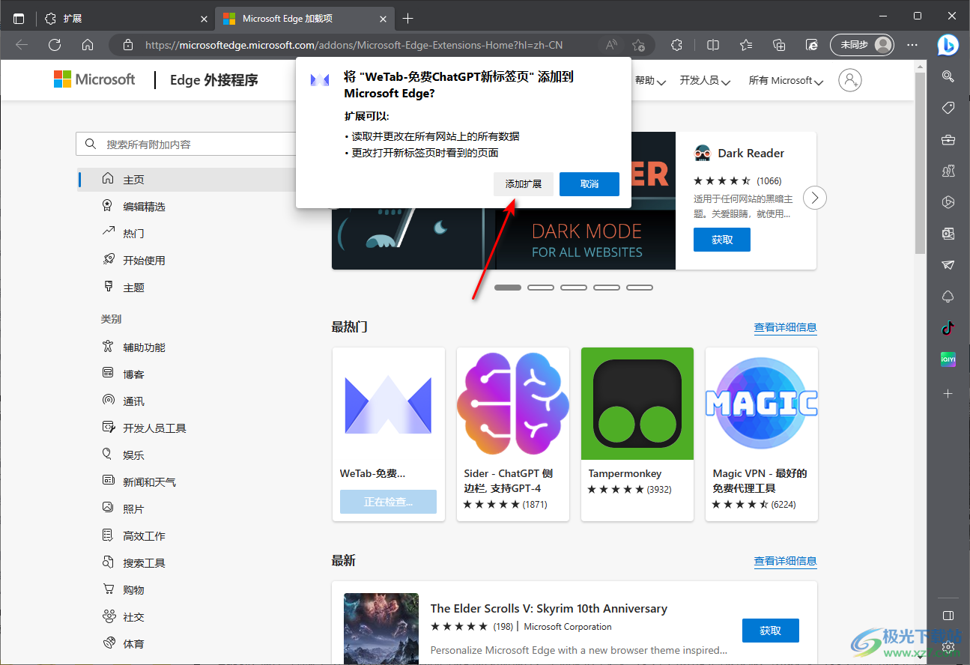
Task: Select 编辑精选 category
Action: pos(144,207)
